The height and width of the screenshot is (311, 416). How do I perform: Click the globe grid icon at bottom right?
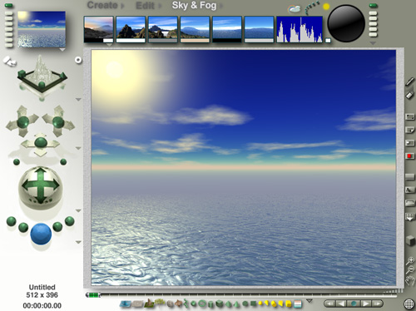point(409,304)
